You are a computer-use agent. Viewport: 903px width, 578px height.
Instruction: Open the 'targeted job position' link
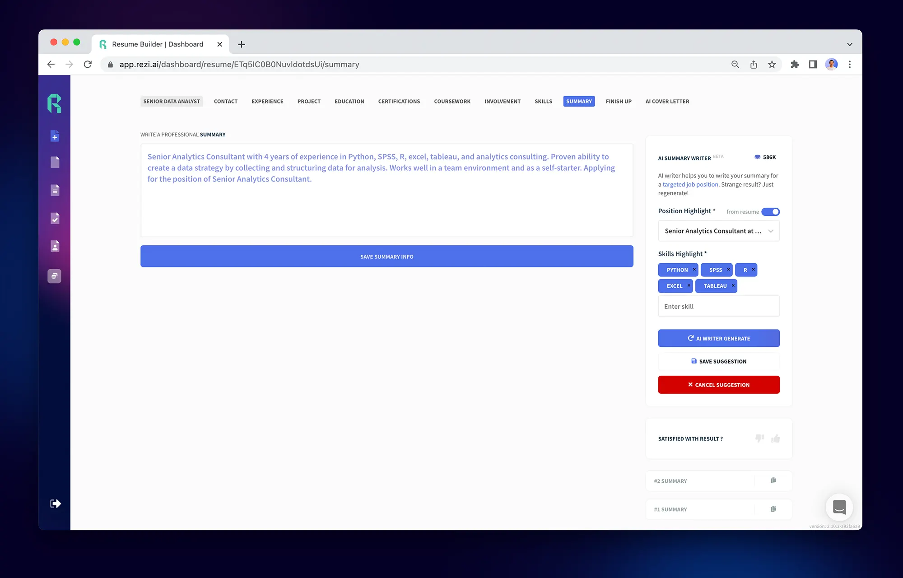pyautogui.click(x=690, y=184)
